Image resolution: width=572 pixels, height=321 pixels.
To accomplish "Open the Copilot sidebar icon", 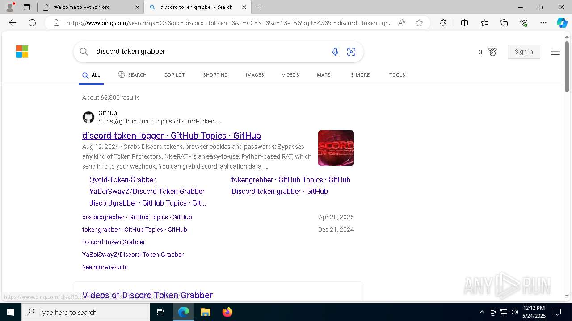I will pos(562,23).
